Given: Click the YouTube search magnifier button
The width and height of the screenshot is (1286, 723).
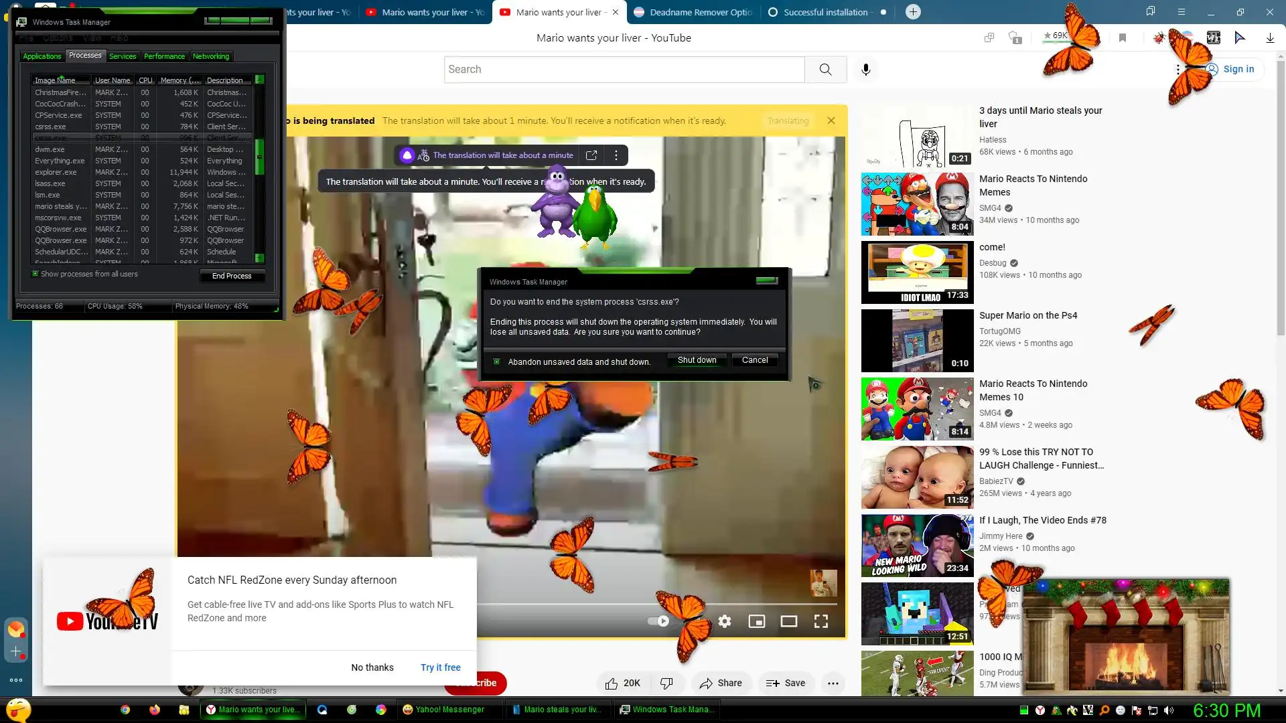Looking at the screenshot, I should [x=825, y=70].
